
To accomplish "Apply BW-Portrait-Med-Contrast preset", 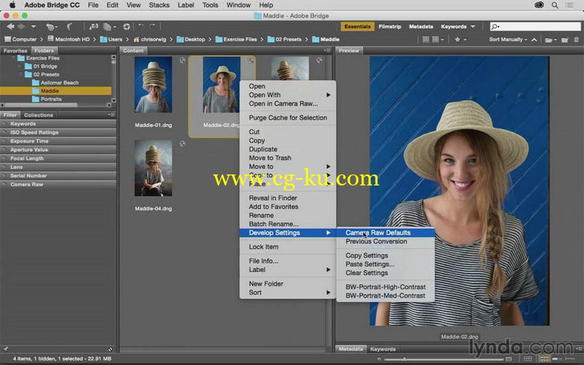I will pos(385,296).
